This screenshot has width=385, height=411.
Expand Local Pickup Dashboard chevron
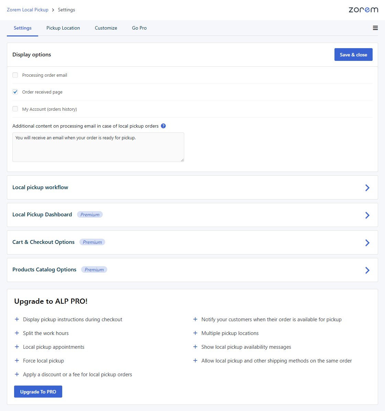point(367,215)
